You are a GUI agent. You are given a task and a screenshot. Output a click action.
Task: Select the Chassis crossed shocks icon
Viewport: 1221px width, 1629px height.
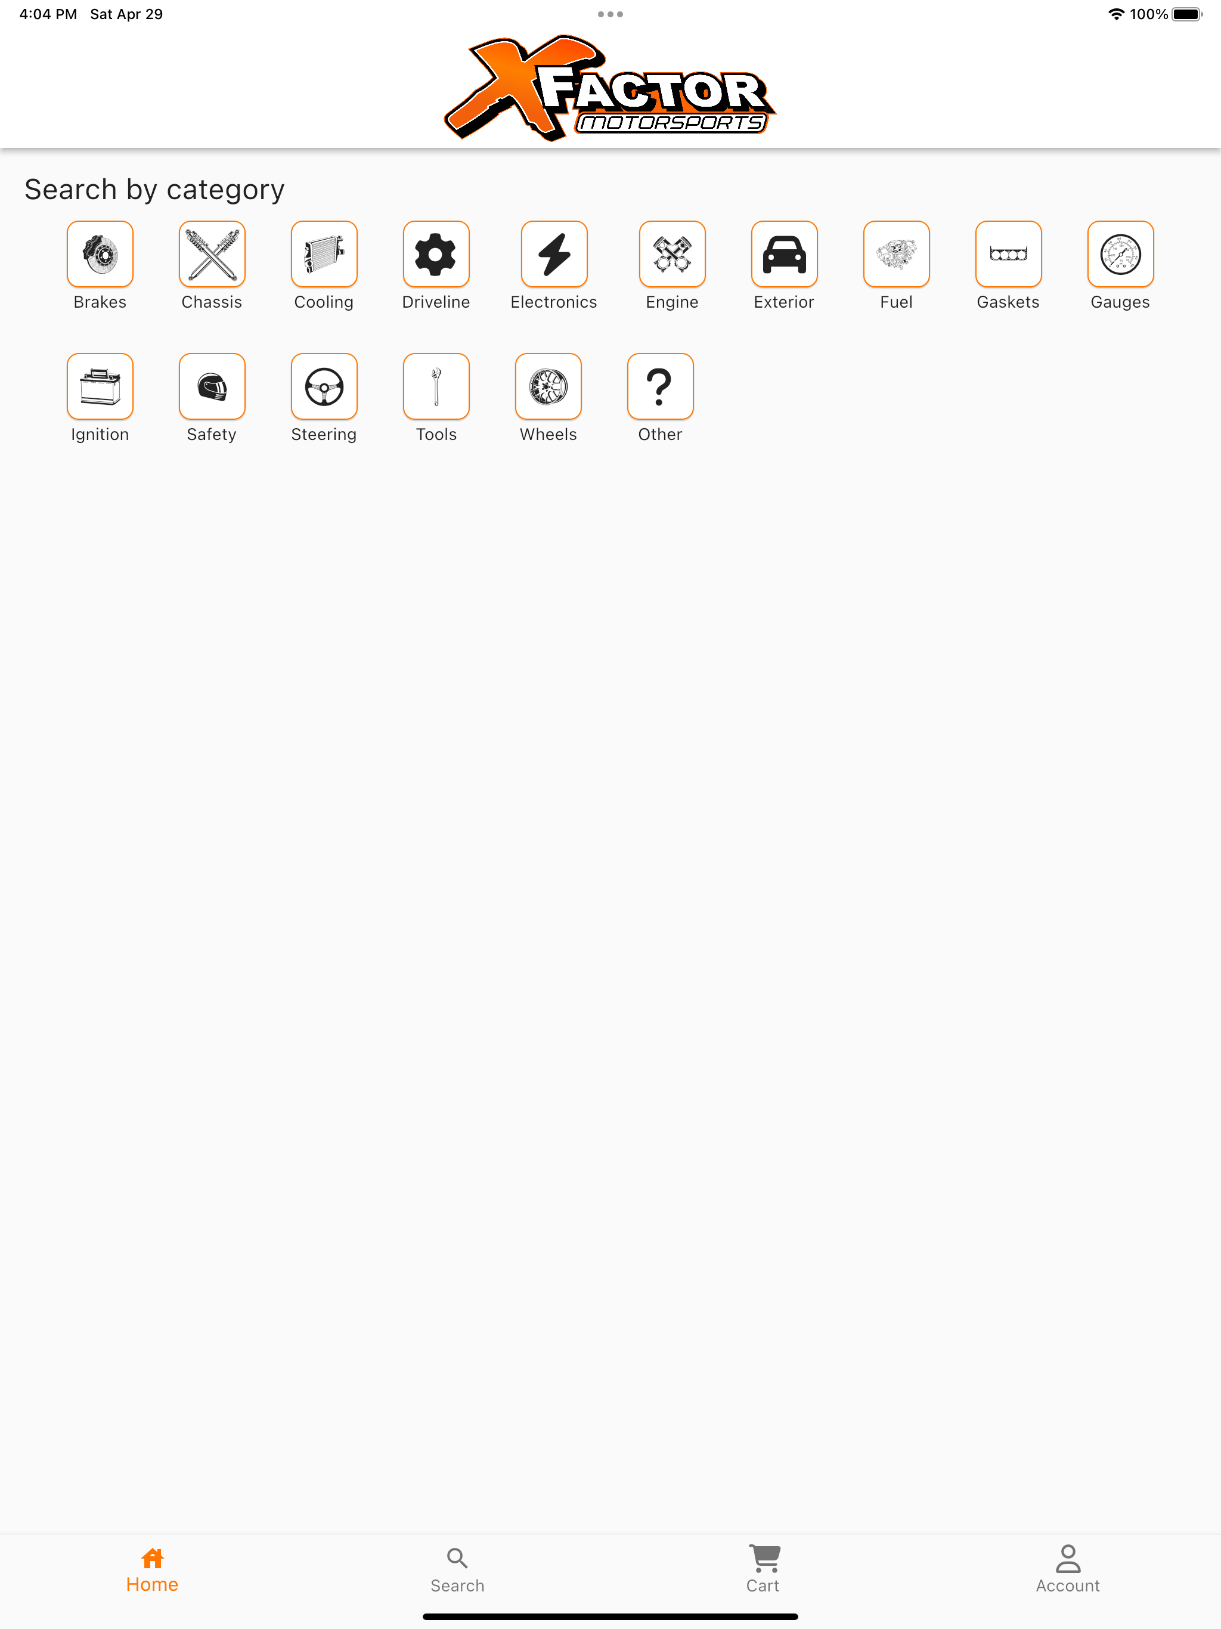[x=212, y=254]
